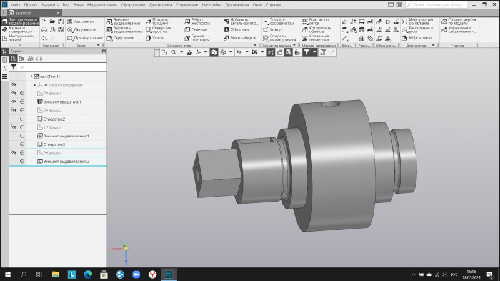
Task: Click Добавить деталь-заготовку tool
Action: point(241,21)
